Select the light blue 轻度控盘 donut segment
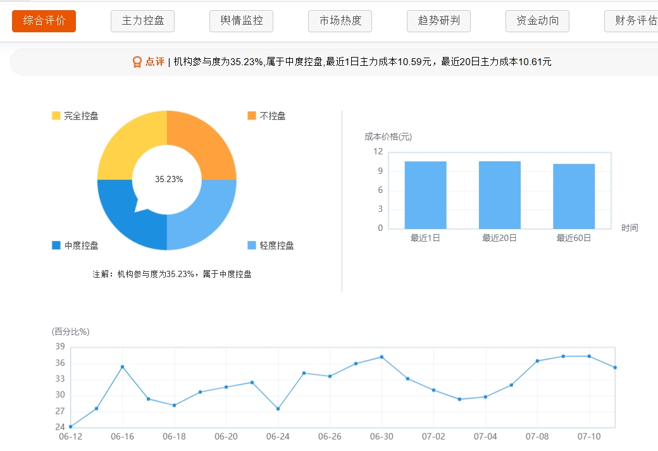Screen dimensions: 658x451 coord(204,218)
